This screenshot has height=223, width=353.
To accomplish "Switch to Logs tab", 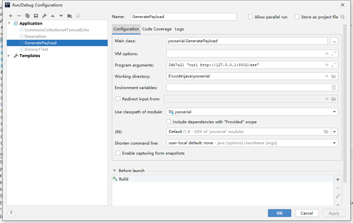I will tap(179, 29).
